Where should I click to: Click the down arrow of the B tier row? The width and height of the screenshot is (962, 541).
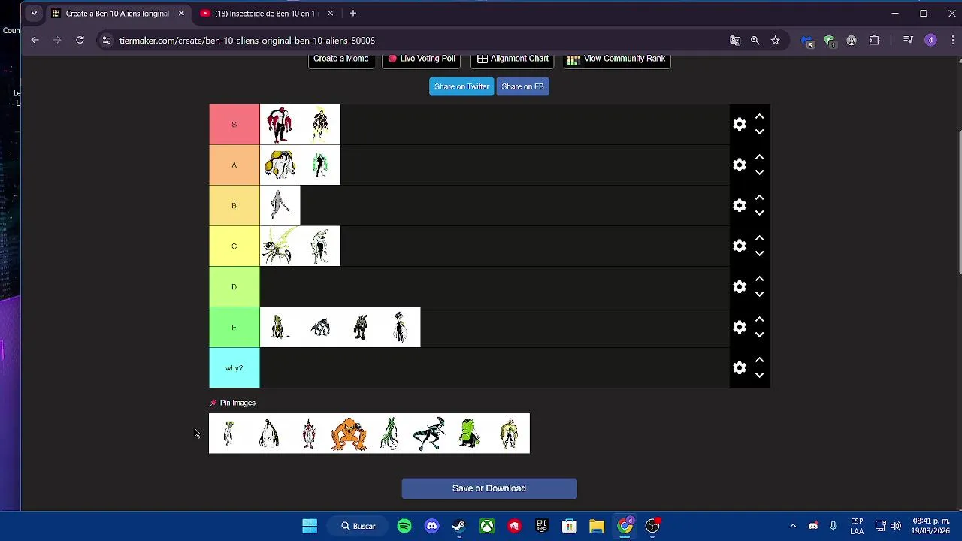[759, 213]
